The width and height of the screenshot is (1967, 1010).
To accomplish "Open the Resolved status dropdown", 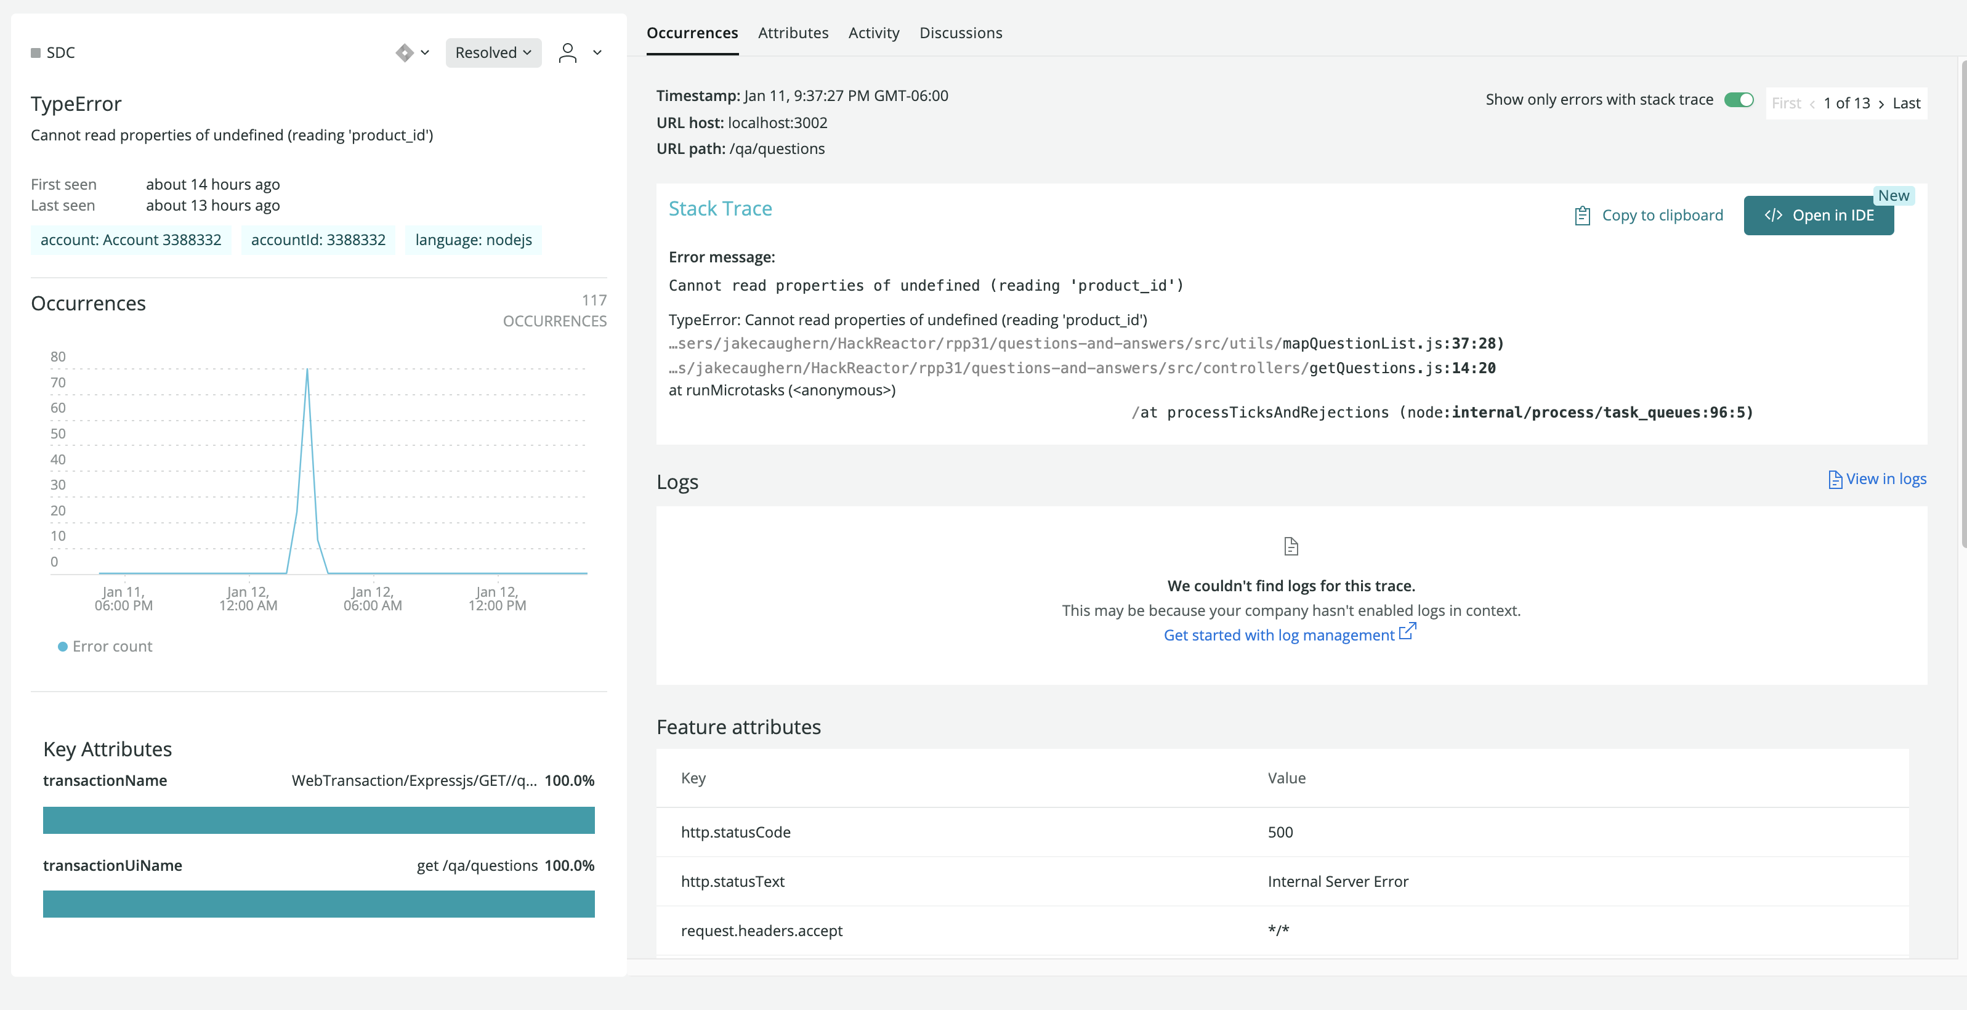I will click(x=493, y=53).
